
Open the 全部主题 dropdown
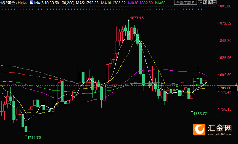186,3
